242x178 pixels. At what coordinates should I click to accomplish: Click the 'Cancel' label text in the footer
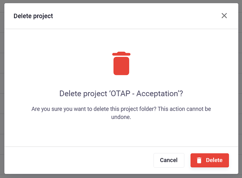169,160
